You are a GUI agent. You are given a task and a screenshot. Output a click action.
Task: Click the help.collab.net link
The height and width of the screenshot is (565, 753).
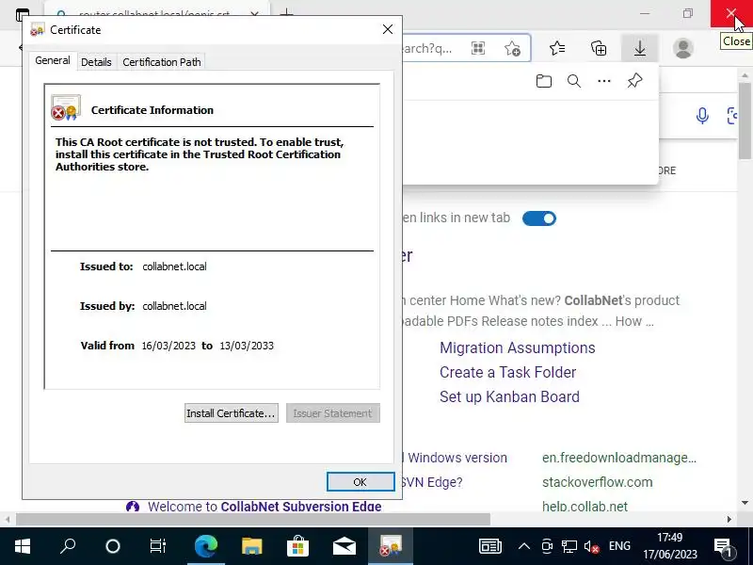585,507
